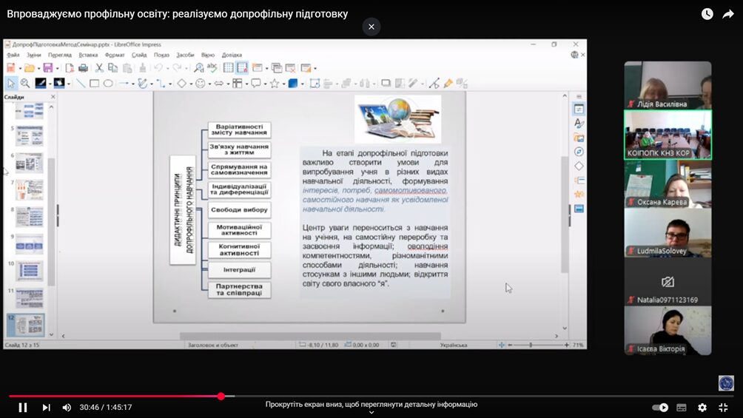Click the Clone Formatting brush icon
Image resolution: width=743 pixels, height=418 pixels.
[142, 68]
